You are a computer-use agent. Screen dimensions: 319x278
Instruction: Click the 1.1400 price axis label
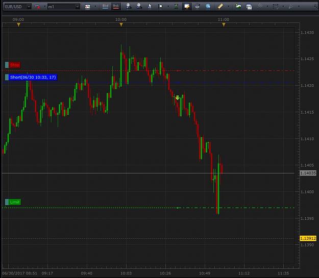tap(307, 192)
